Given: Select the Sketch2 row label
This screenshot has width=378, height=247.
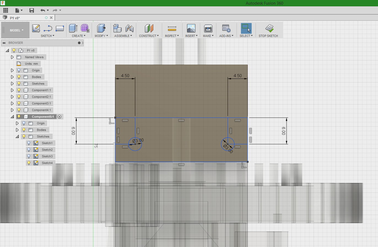Looking at the screenshot, I should coord(47,150).
